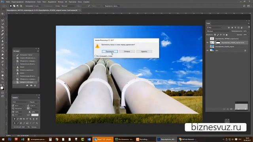Click the Удалить button in dialog
Viewport: 253px width, 142px height.
(x=144, y=52)
